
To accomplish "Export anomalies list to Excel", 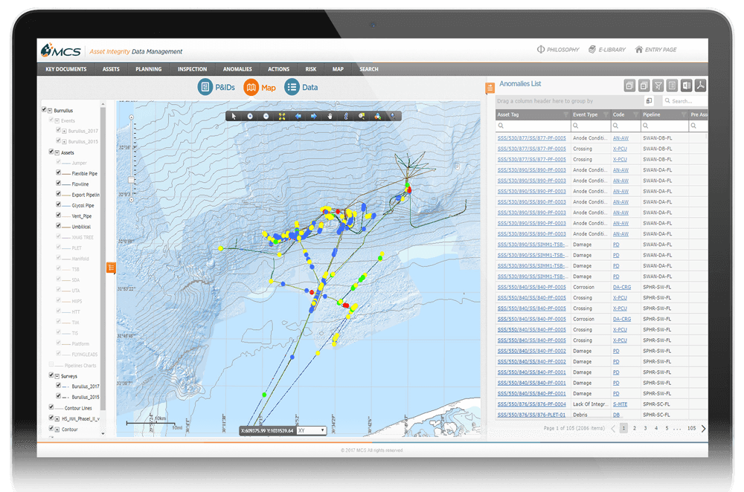I will pyautogui.click(x=687, y=85).
